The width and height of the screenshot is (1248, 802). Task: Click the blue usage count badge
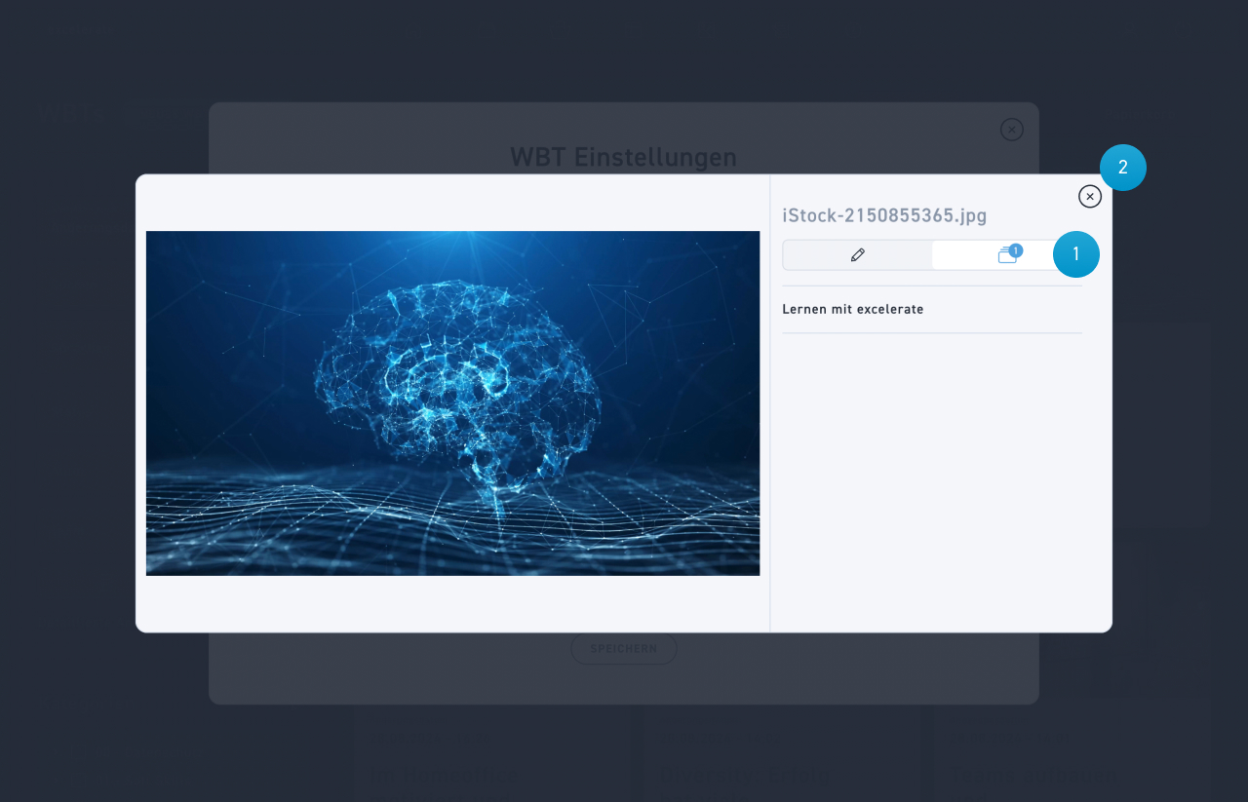(1016, 250)
